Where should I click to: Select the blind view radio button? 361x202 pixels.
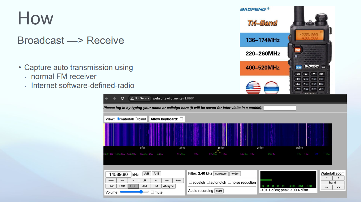point(136,119)
